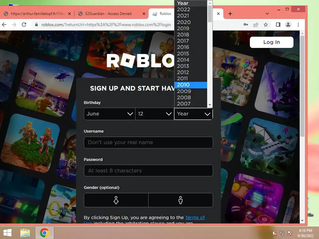
Task: Open the Windows Start button
Action: (x=7, y=233)
